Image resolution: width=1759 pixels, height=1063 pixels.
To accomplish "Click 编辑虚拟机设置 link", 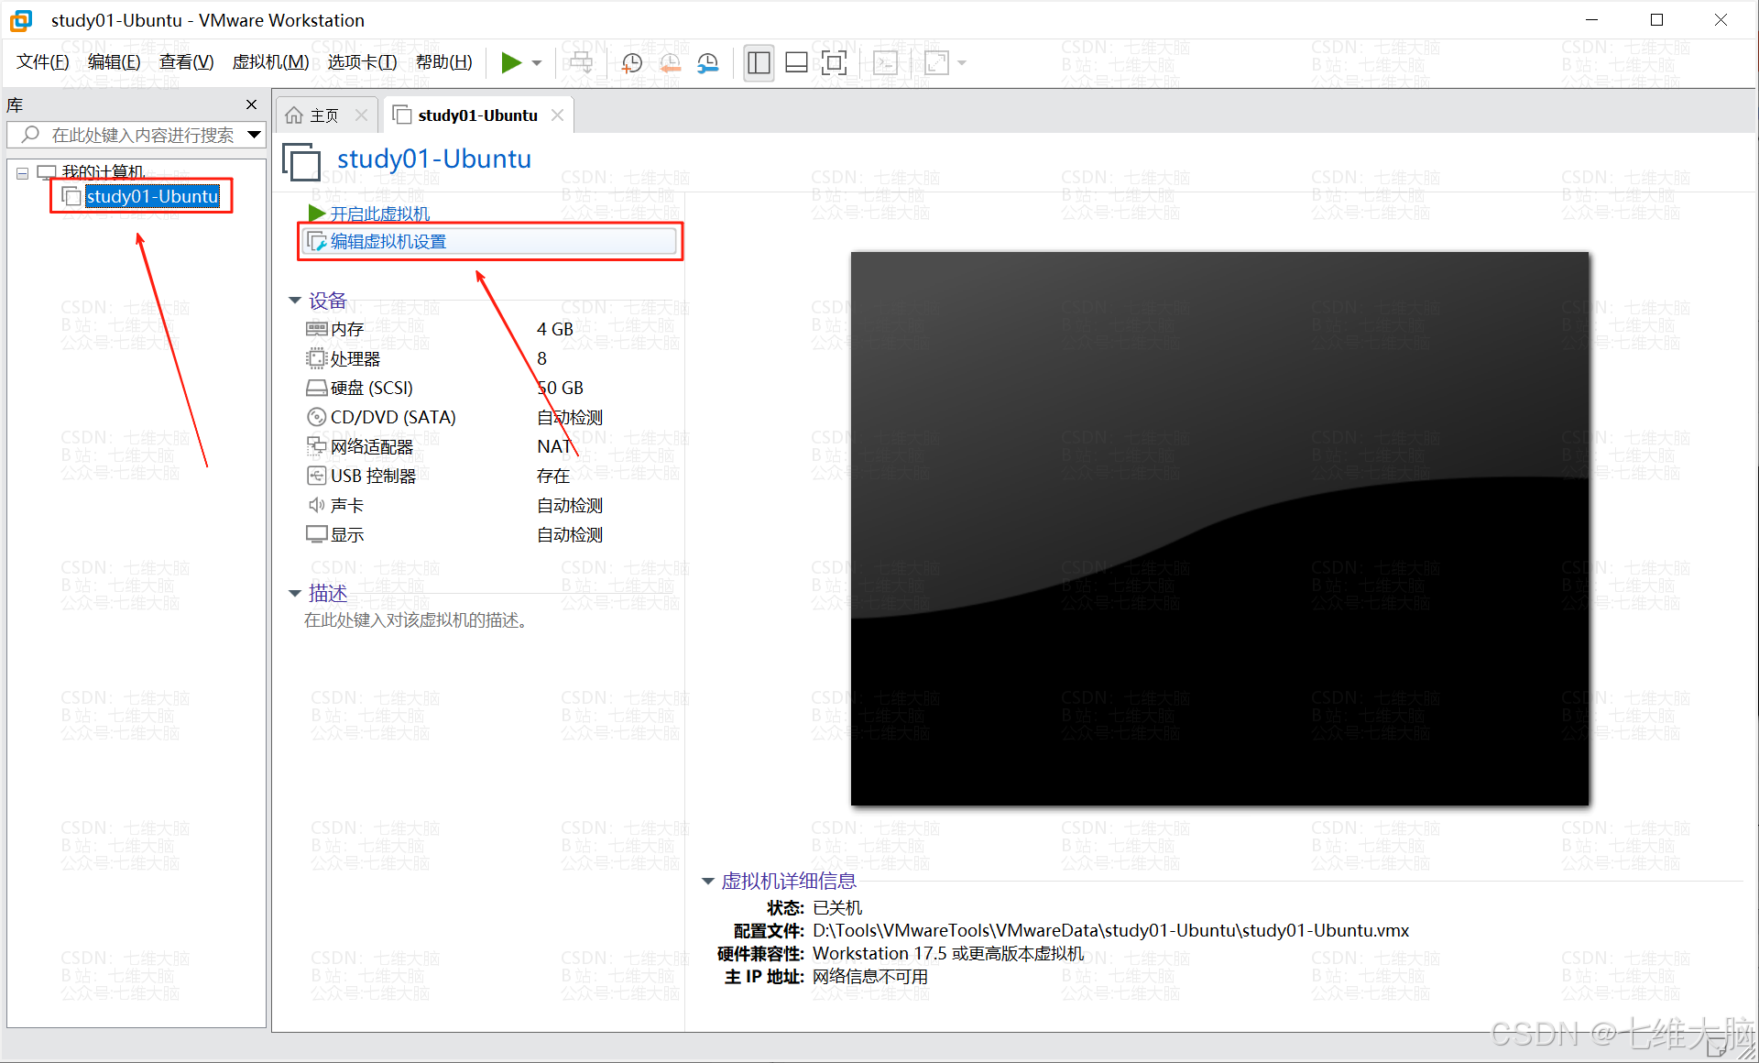I will (388, 242).
